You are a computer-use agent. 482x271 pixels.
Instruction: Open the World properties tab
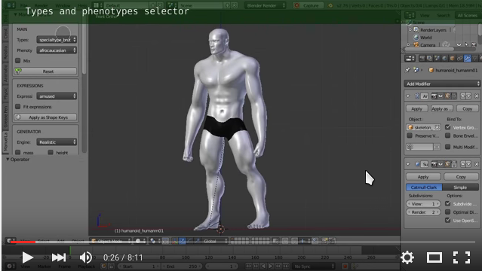tap(444, 58)
